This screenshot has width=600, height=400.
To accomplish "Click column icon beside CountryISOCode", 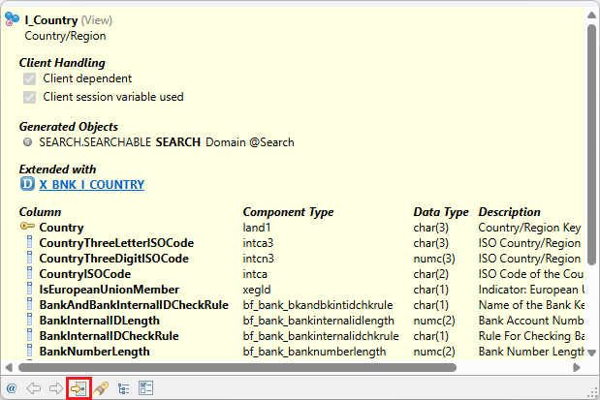I will pyautogui.click(x=29, y=273).
